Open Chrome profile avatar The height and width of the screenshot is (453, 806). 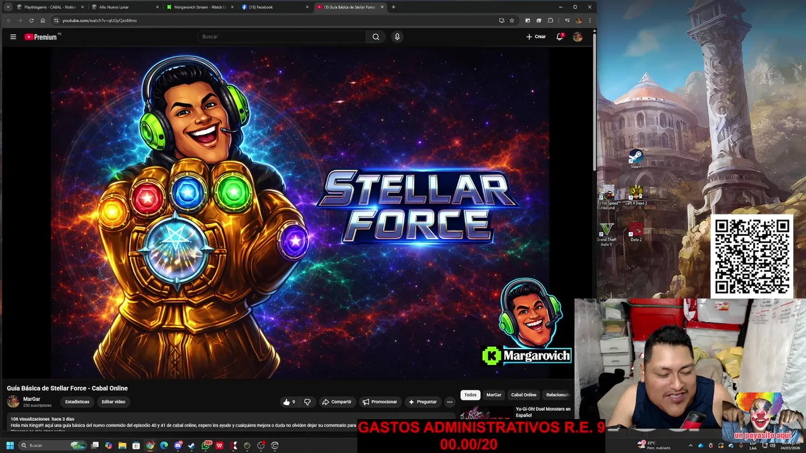(579, 20)
